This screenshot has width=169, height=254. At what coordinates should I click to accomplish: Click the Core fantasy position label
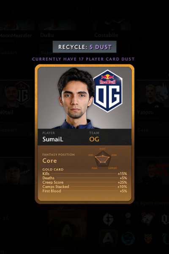point(49,160)
